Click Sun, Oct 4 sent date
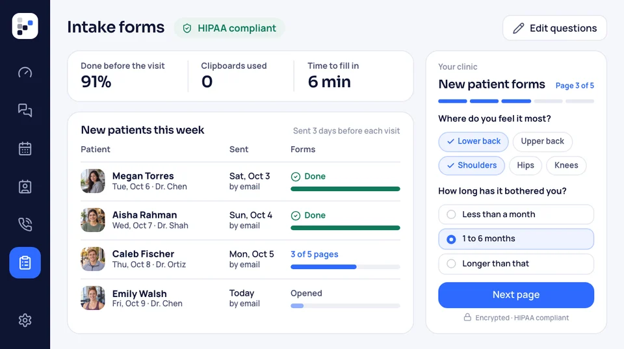Viewport: 624px width, 349px height. (251, 215)
